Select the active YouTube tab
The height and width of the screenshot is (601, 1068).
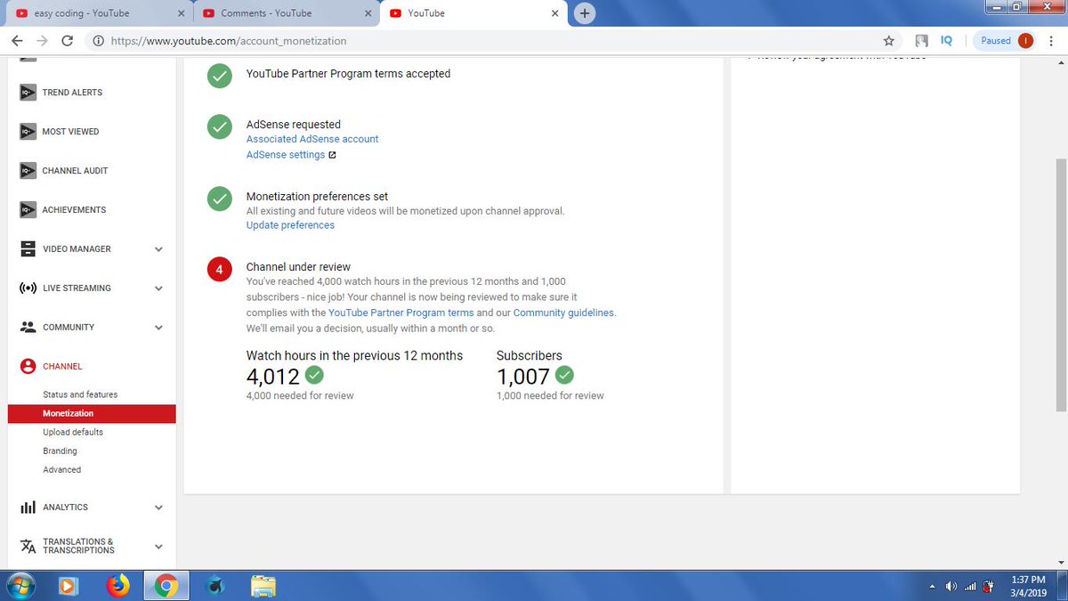click(473, 13)
